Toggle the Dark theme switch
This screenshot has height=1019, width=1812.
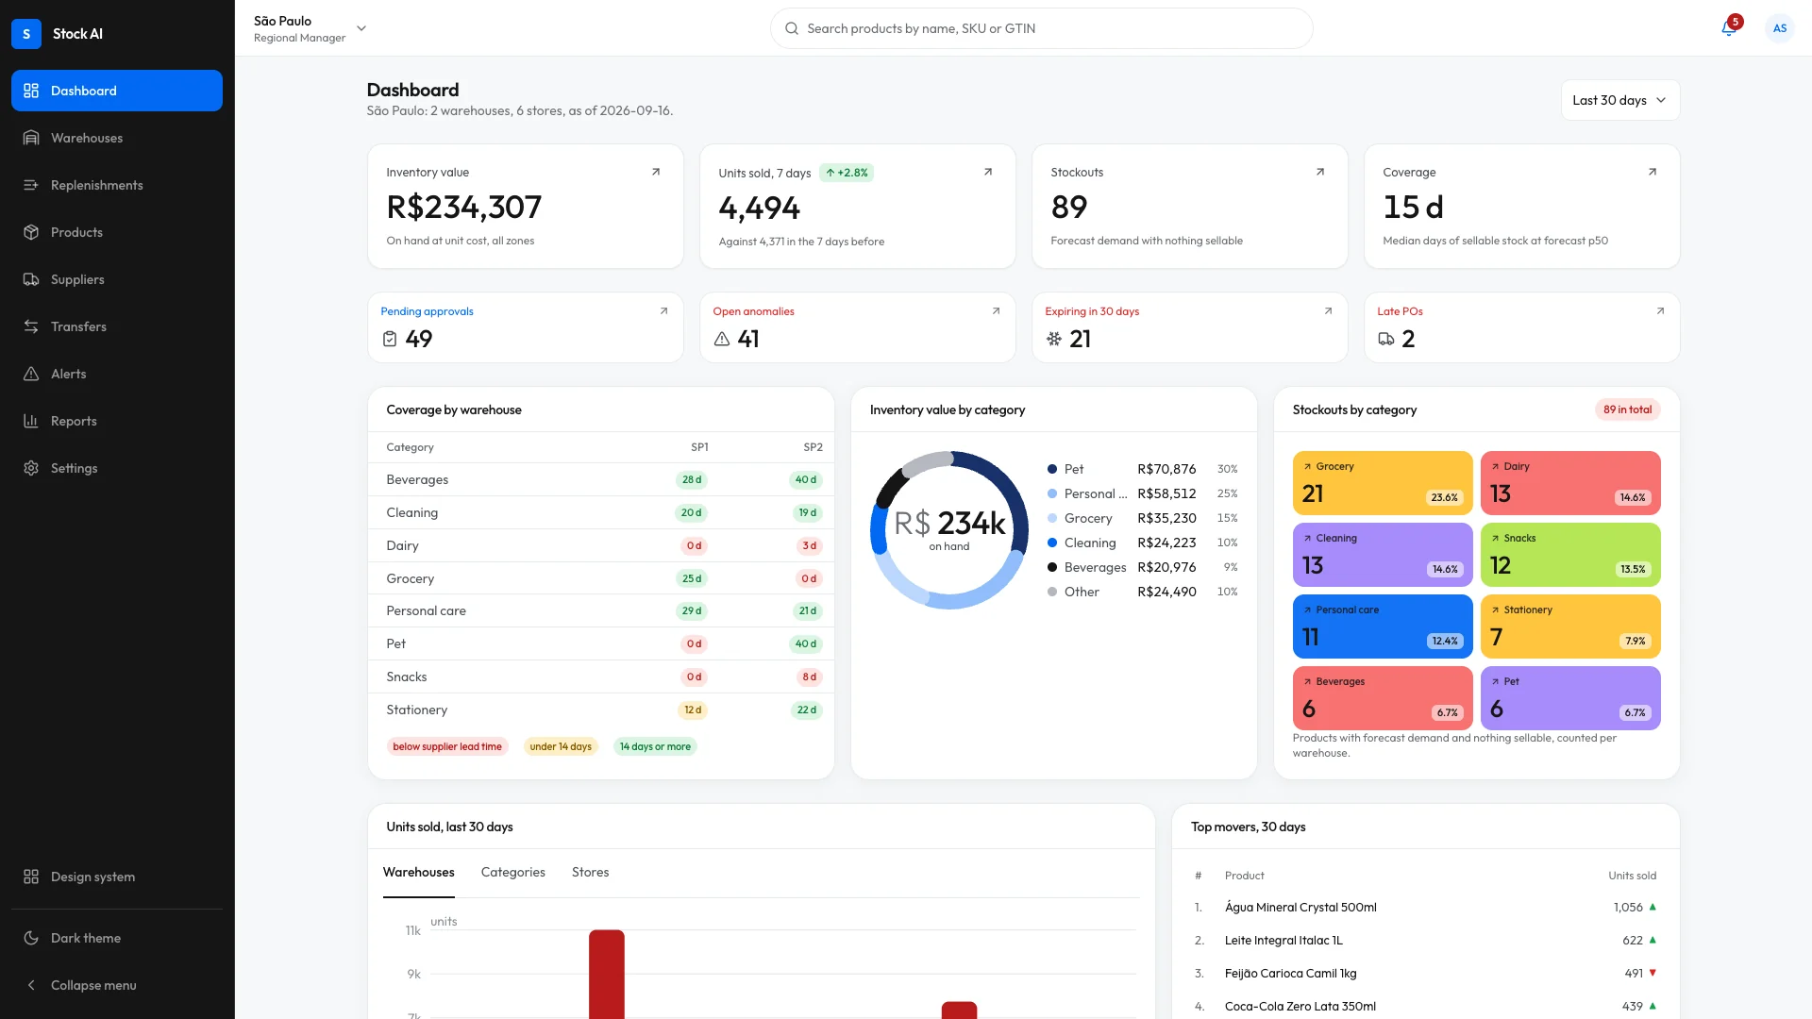point(117,938)
